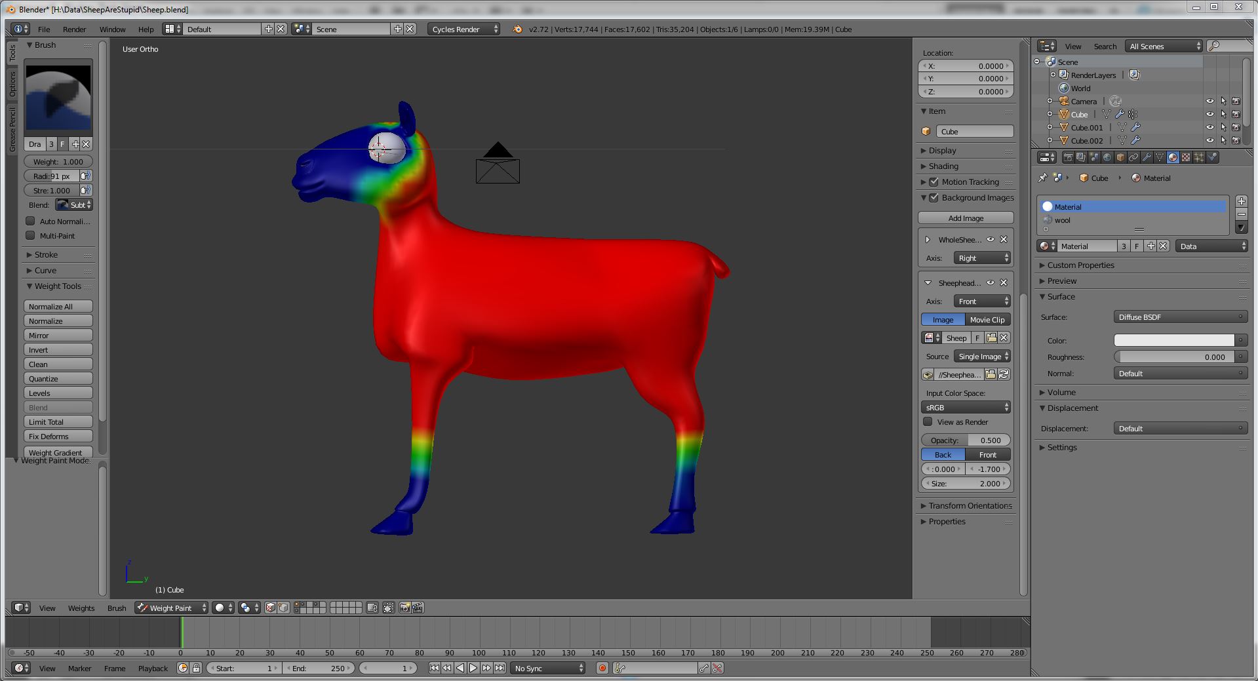The height and width of the screenshot is (681, 1258).
Task: Open the Scene properties tab icon
Action: (x=1094, y=157)
